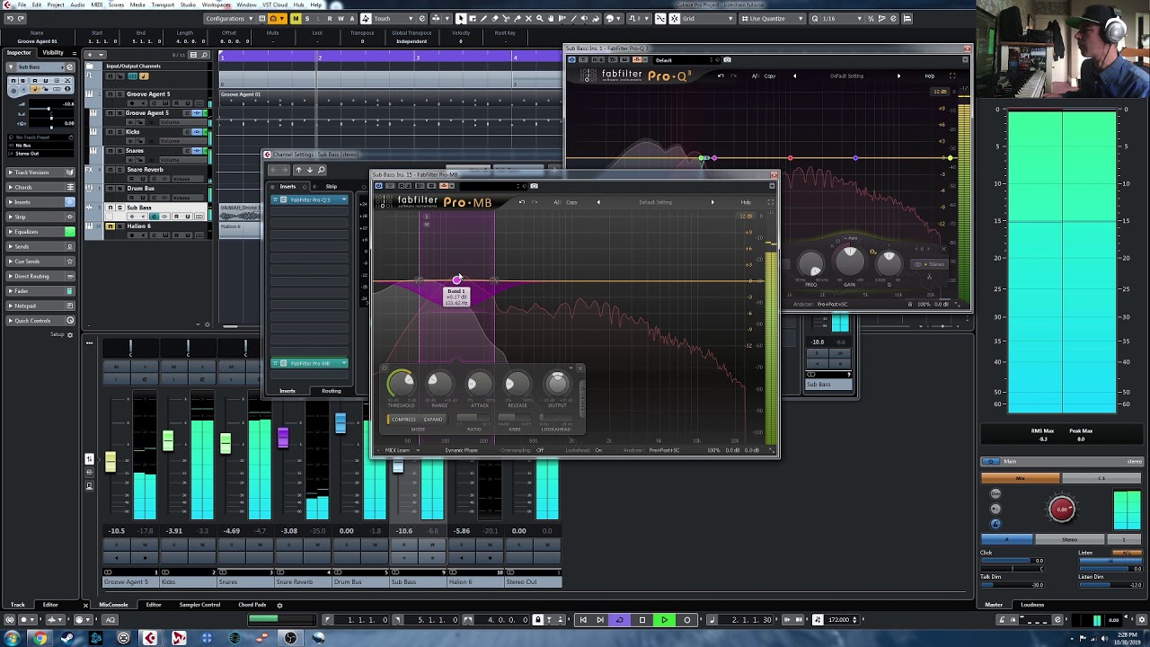The height and width of the screenshot is (647, 1150).
Task: Click the Pro-MB Output knob
Action: coord(558,384)
